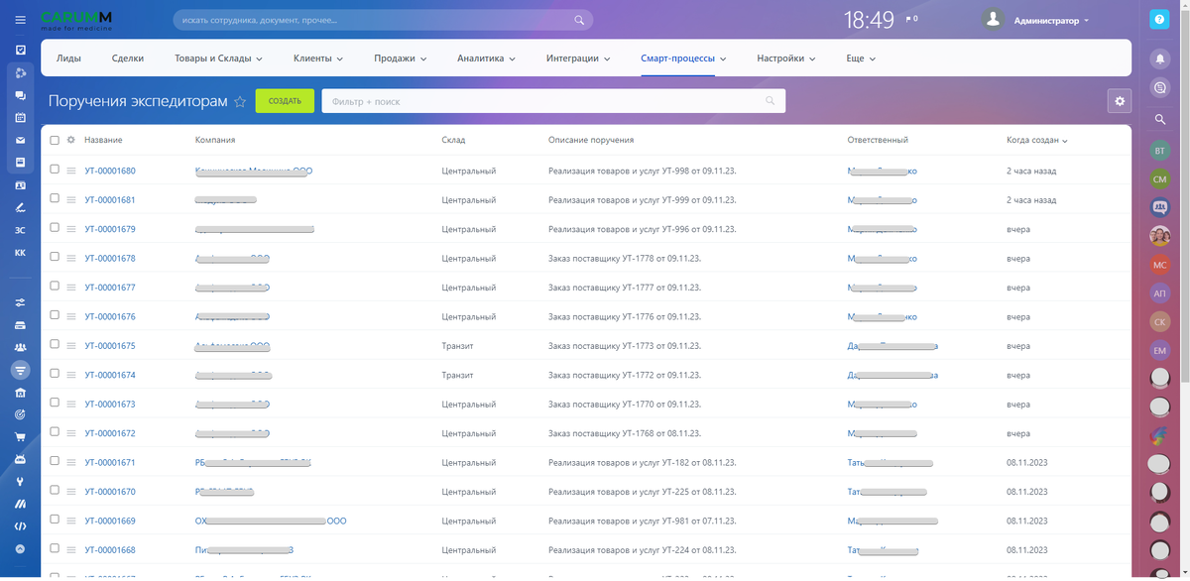Open the УТ-00001668 record link
This screenshot has width=1190, height=581.
click(x=110, y=550)
